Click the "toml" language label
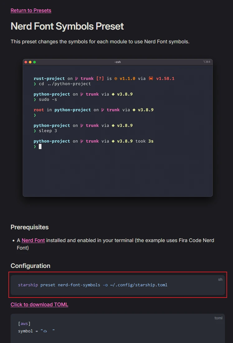 (x=218, y=318)
